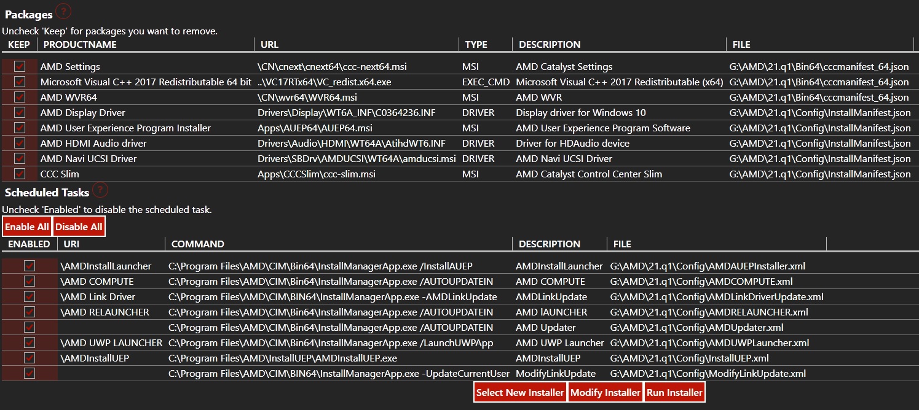The image size is (919, 410).
Task: Uncheck Keep for Microsoft Visual C++ 2017 Redistributable
Action: (x=20, y=82)
